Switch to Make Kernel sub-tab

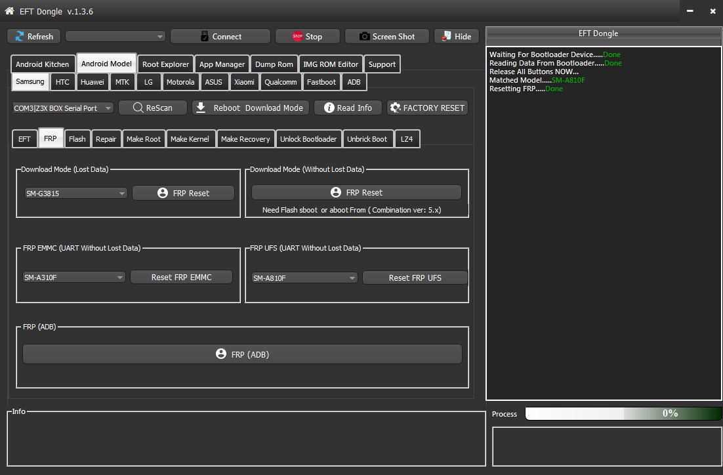tap(190, 139)
